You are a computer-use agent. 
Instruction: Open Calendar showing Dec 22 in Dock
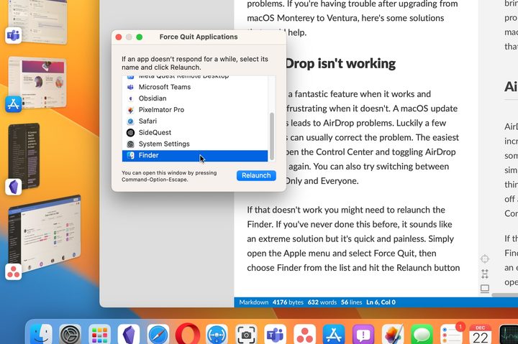click(x=481, y=335)
